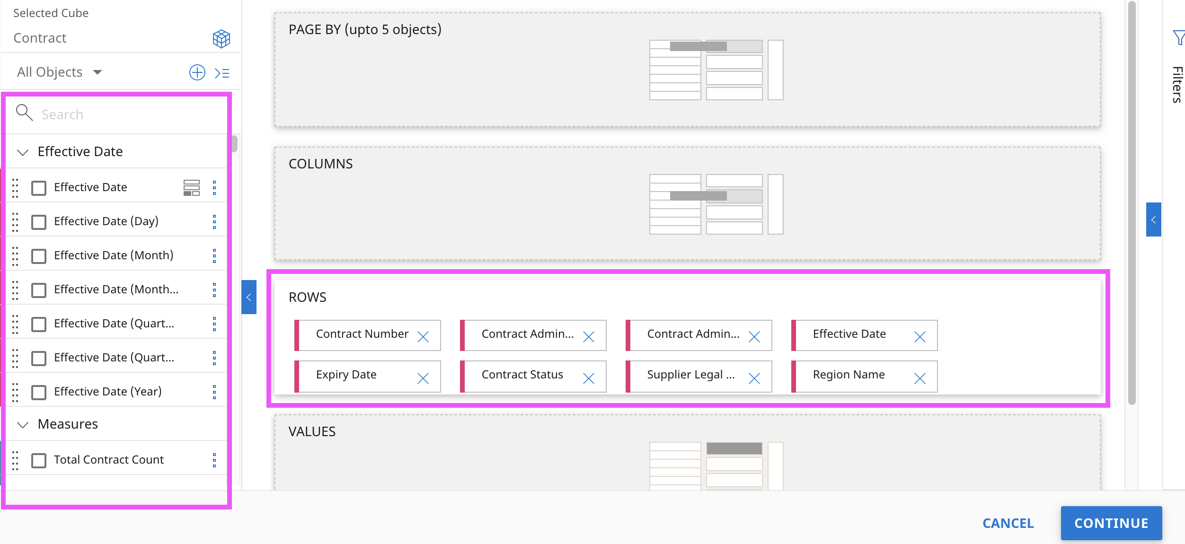Screen dimensions: 1185x544
Task: Collapse the Measures section
Action: pyautogui.click(x=23, y=424)
